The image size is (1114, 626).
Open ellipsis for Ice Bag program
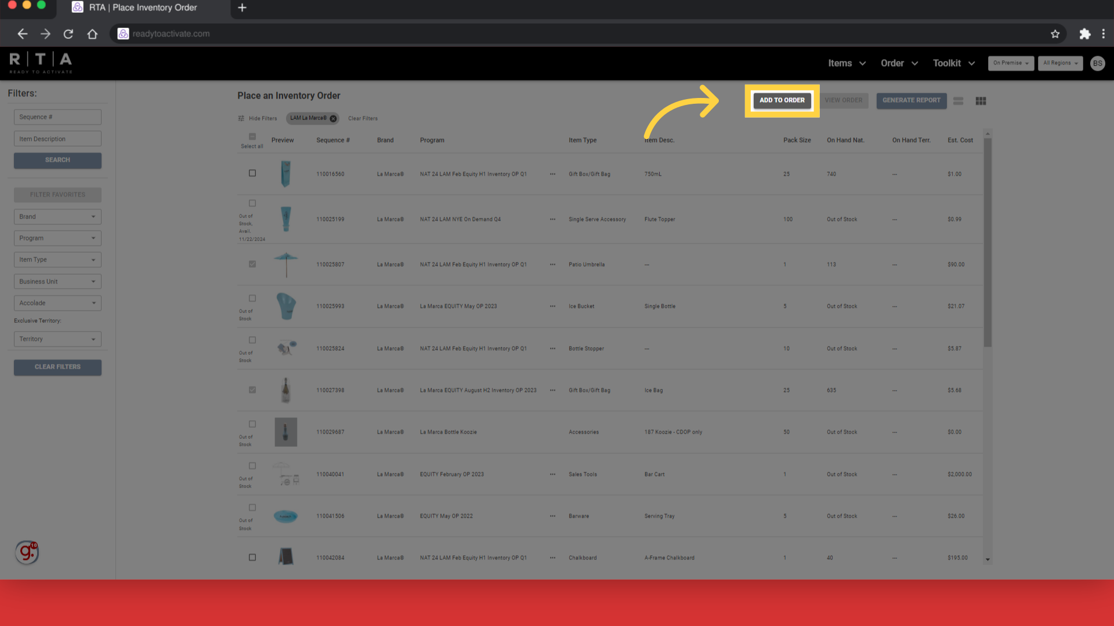tap(552, 390)
